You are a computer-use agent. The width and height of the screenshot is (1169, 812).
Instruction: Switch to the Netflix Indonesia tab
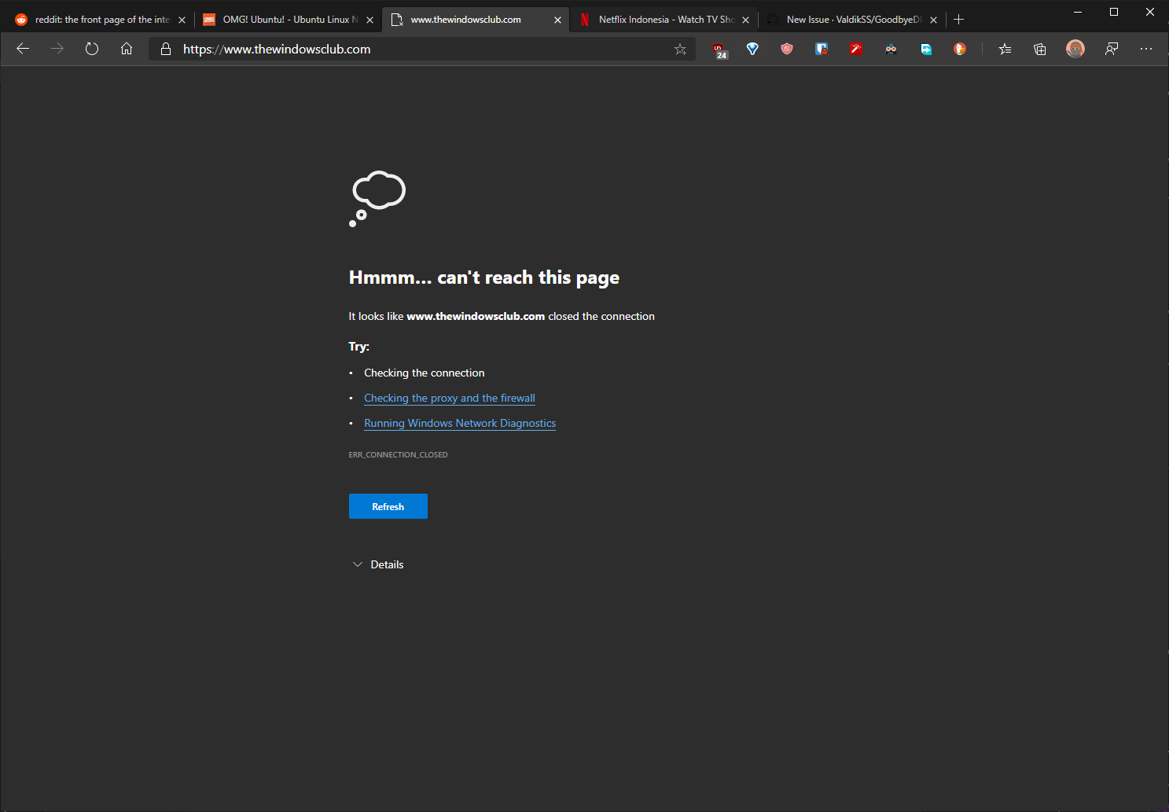click(x=664, y=20)
